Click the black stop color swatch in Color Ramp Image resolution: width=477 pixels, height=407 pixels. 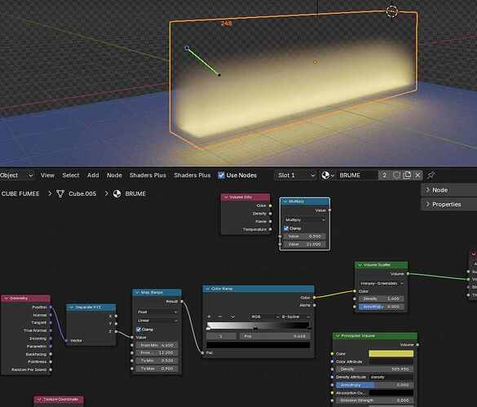tap(258, 345)
